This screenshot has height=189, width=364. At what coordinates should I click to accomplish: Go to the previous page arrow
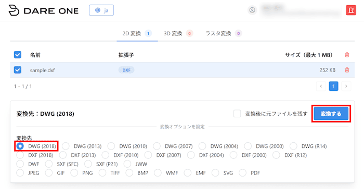point(321,86)
